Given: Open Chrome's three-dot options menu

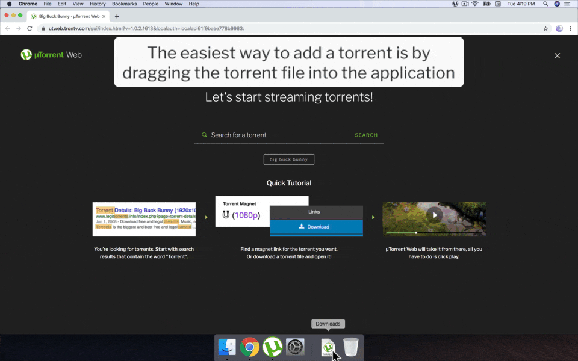Looking at the screenshot, I should coord(570,28).
